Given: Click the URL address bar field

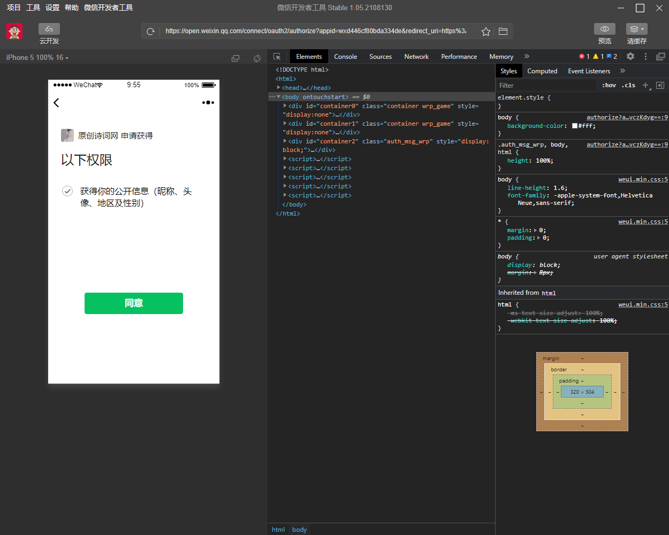Looking at the screenshot, I should coord(316,31).
